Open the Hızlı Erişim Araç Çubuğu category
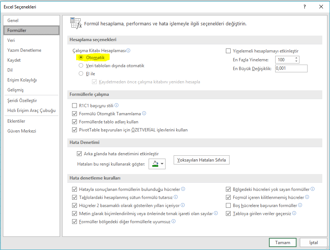This screenshot has height=250, width=330. point(31,110)
